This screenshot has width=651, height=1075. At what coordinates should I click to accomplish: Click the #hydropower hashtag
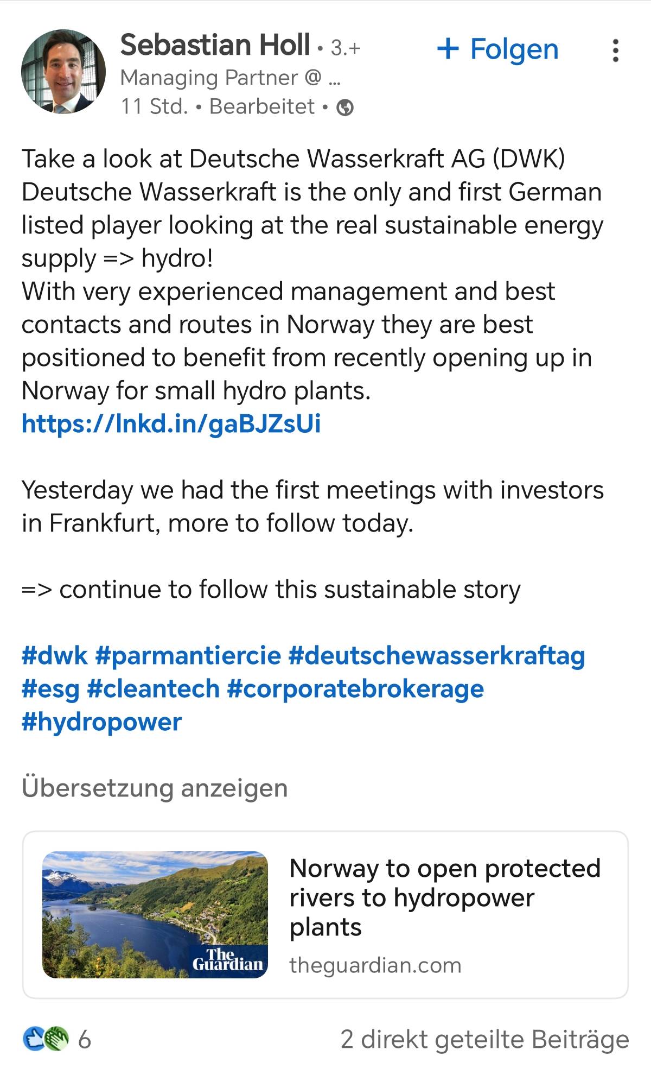point(101,722)
